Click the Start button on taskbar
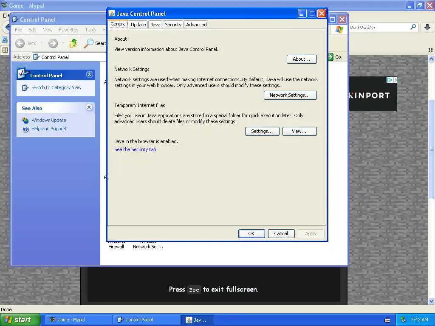Viewport: 435px width, 326px height. click(20, 320)
